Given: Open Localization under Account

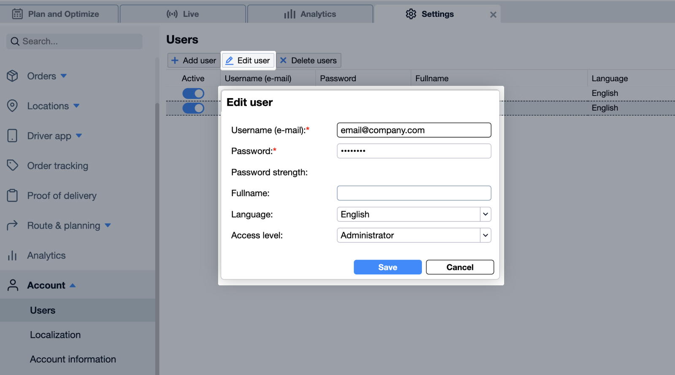Looking at the screenshot, I should [x=55, y=335].
